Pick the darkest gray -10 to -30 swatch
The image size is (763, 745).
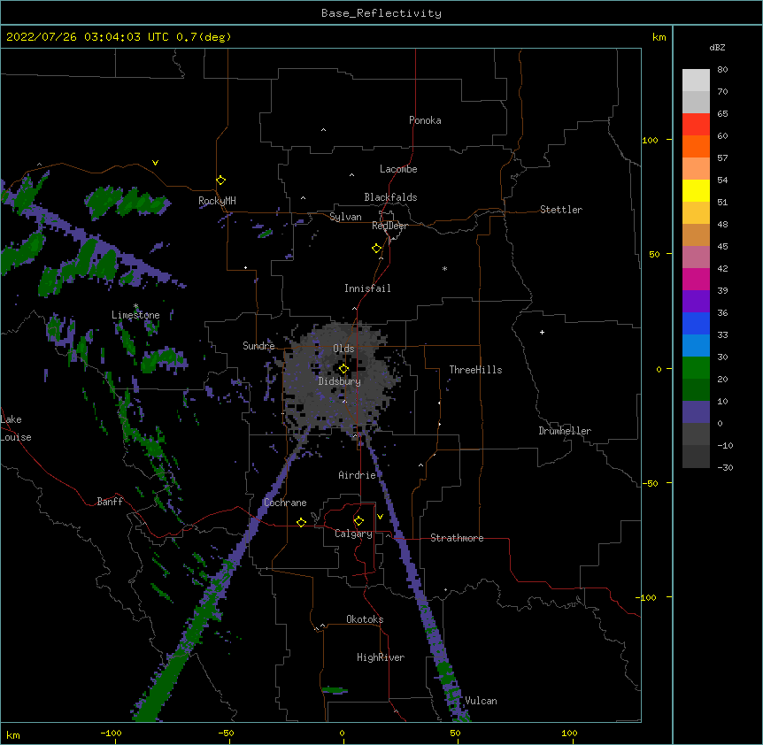point(696,457)
